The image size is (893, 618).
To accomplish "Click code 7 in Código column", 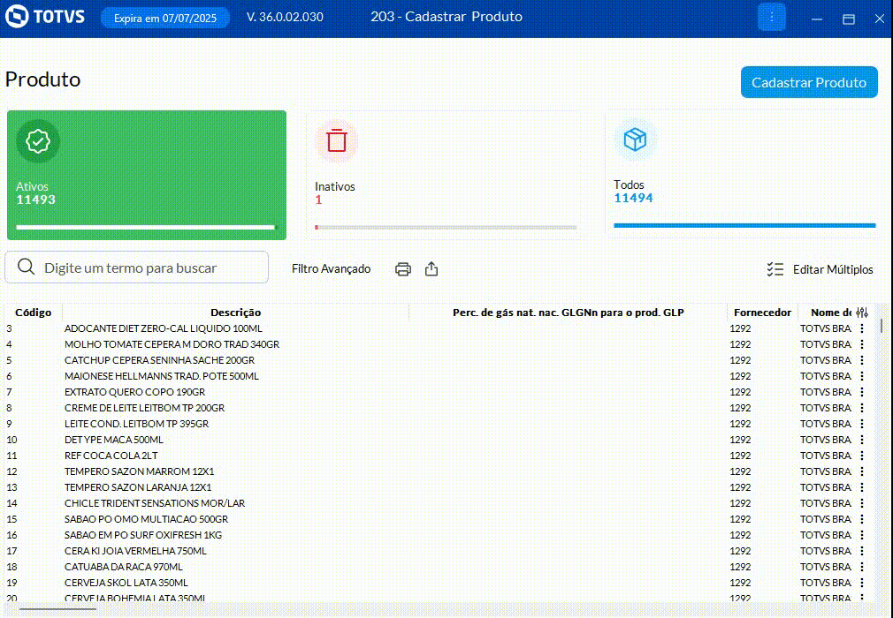I will pyautogui.click(x=9, y=392).
